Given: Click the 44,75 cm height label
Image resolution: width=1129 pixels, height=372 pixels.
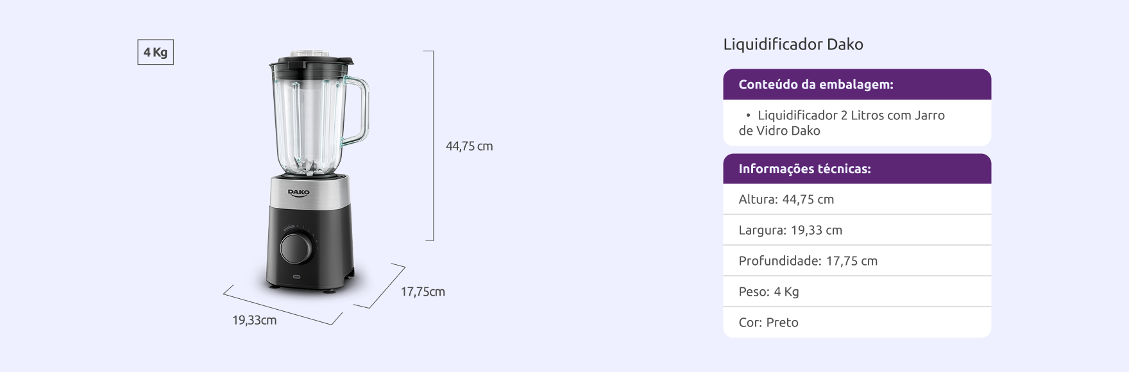Looking at the screenshot, I should tap(469, 146).
